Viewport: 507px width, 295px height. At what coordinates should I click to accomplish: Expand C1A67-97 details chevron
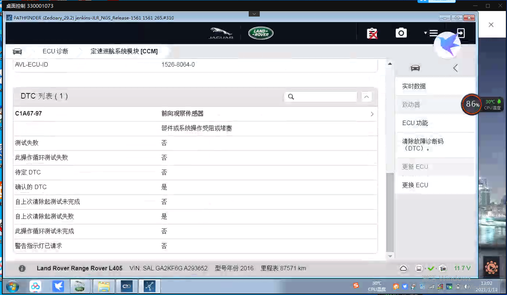372,114
